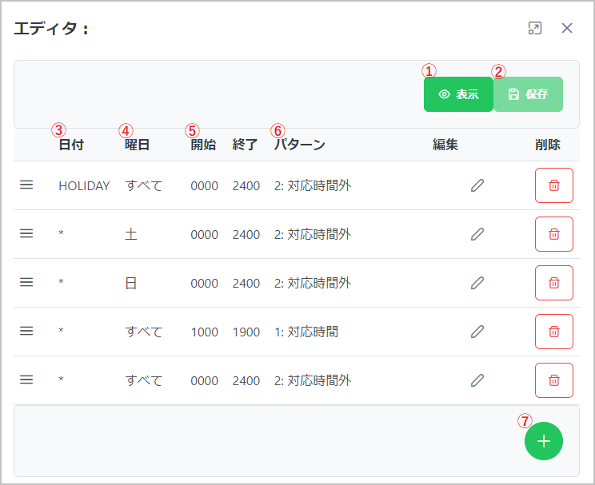595x485 pixels.
Task: Click 2: 対応時間外 in the 土 row
Action: pos(313,234)
